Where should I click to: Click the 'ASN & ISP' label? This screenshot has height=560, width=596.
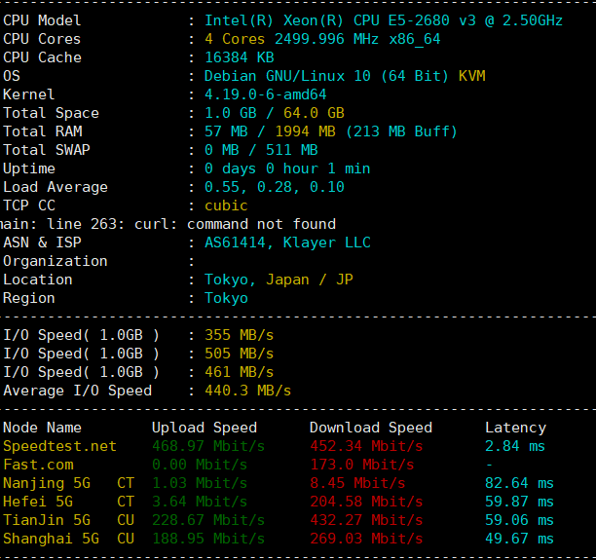pyautogui.click(x=42, y=243)
